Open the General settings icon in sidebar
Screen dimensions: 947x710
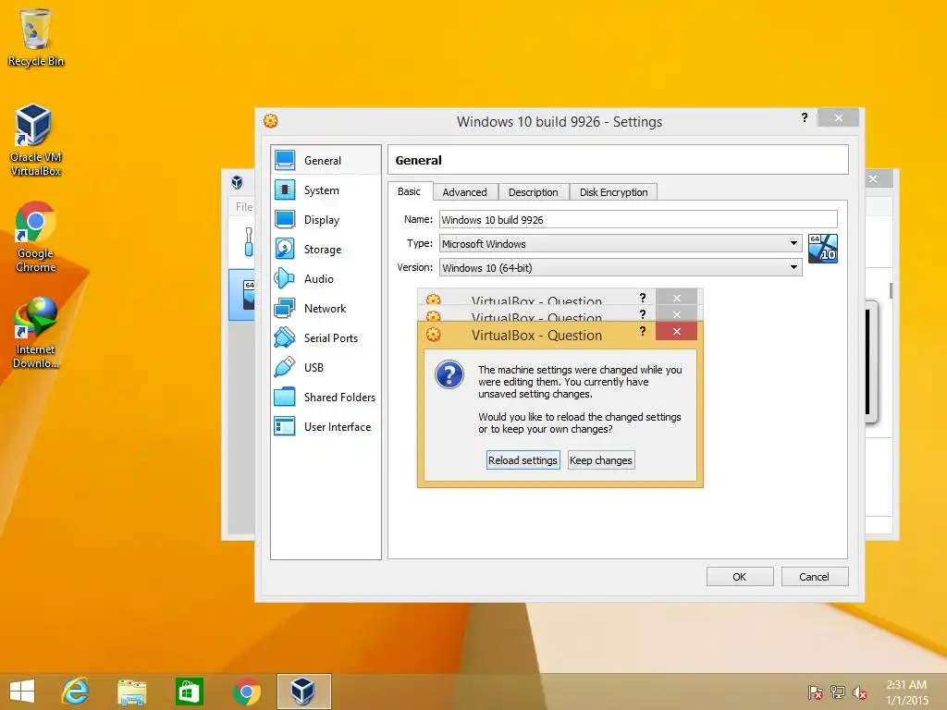[285, 161]
